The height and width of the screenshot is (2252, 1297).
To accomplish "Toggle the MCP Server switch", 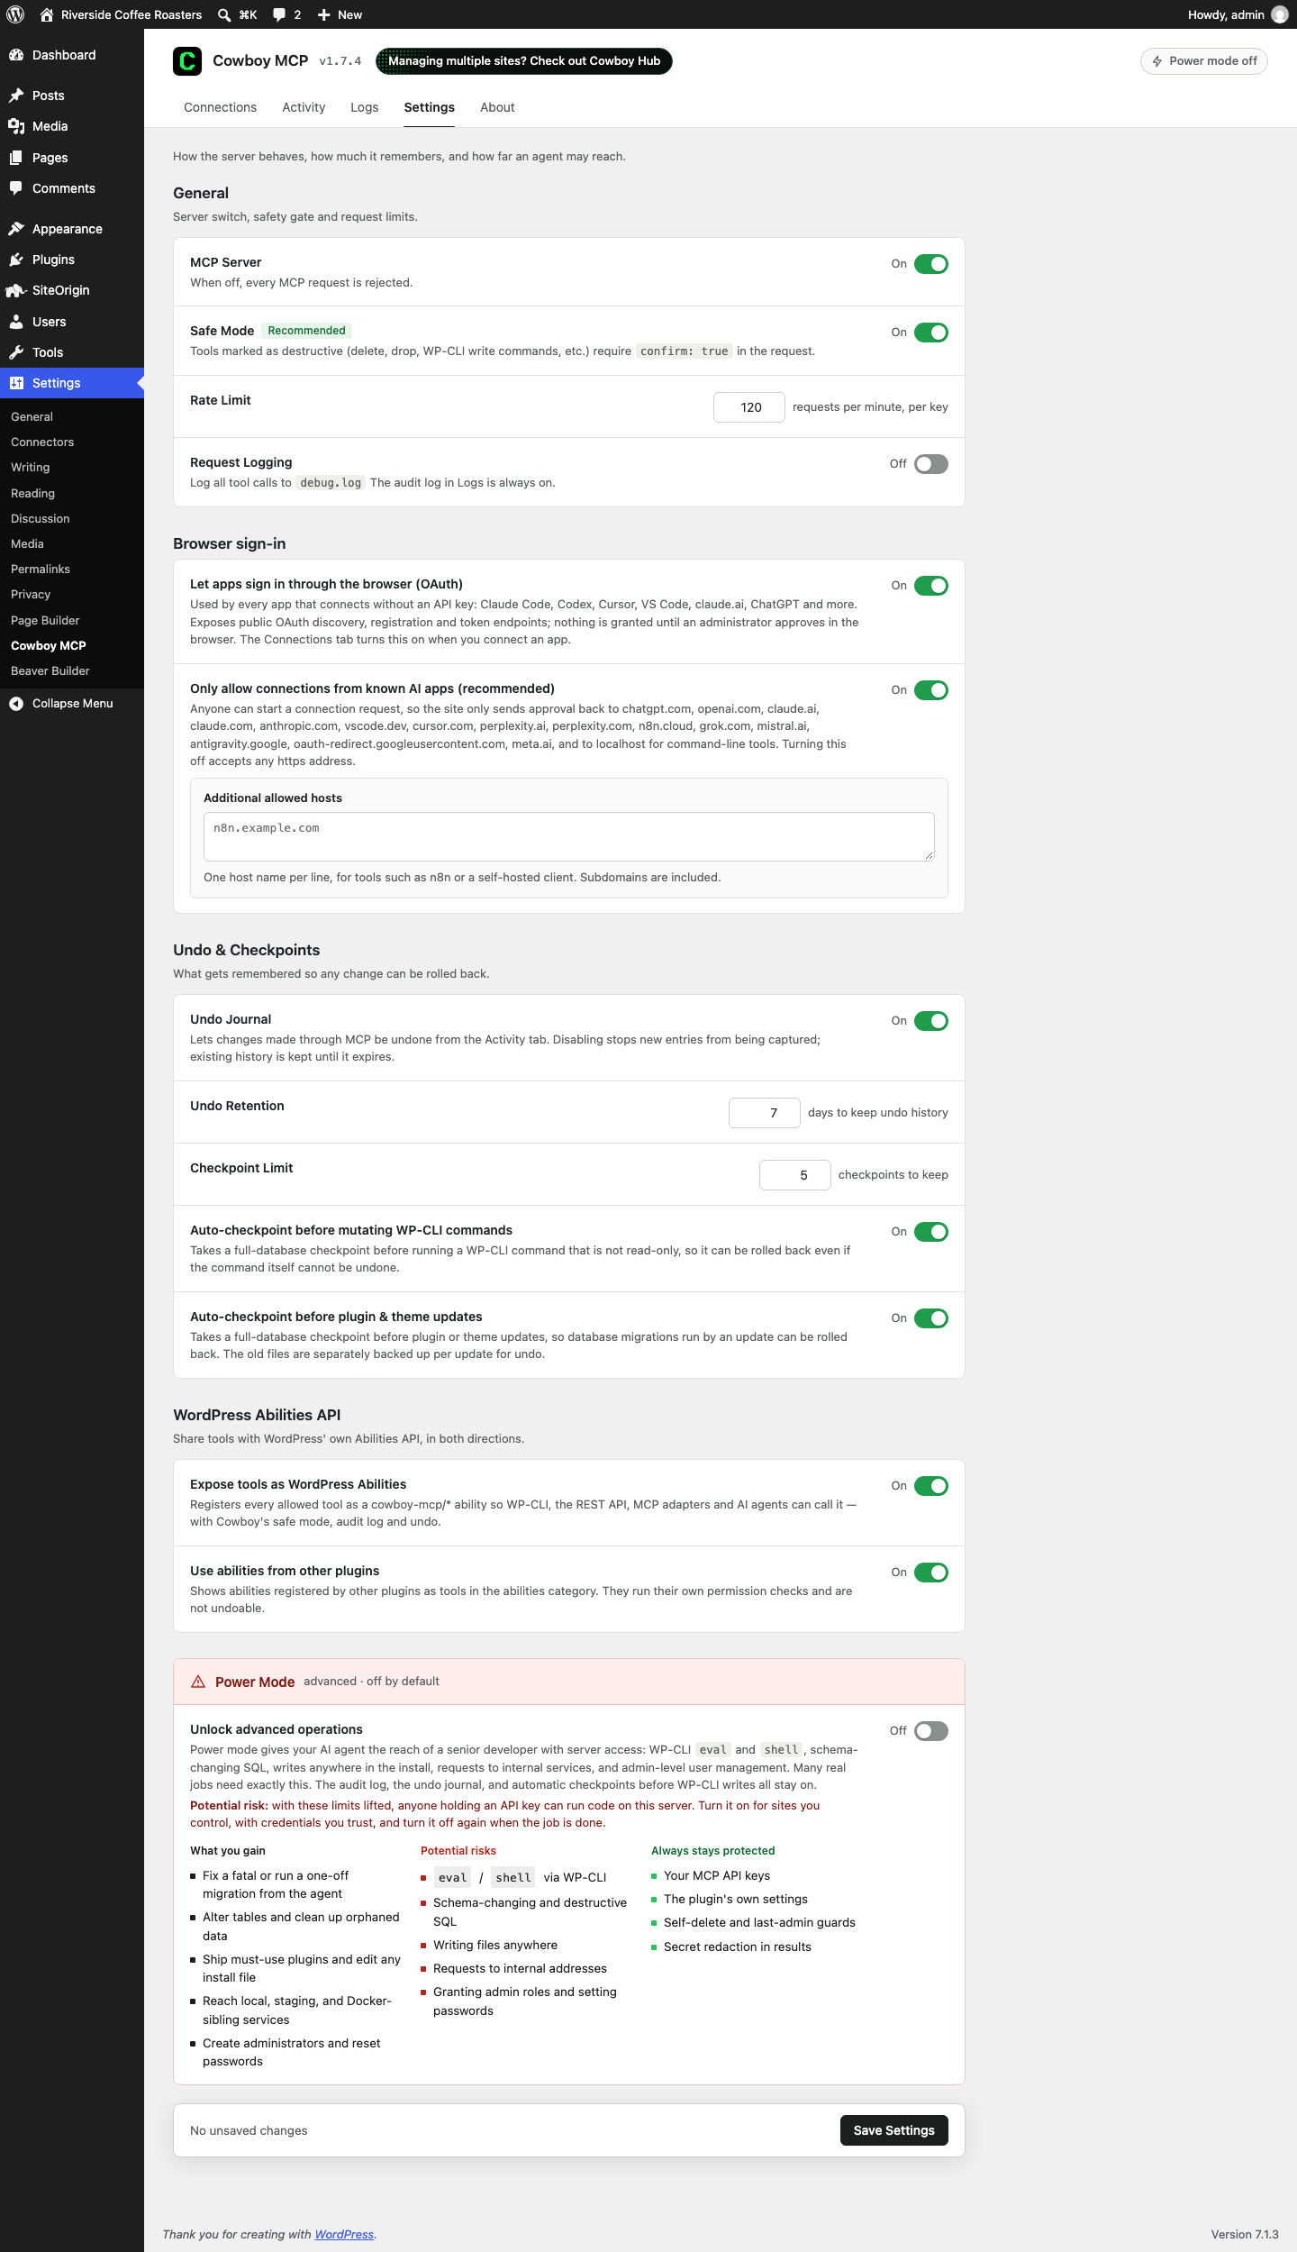I will pyautogui.click(x=931, y=264).
